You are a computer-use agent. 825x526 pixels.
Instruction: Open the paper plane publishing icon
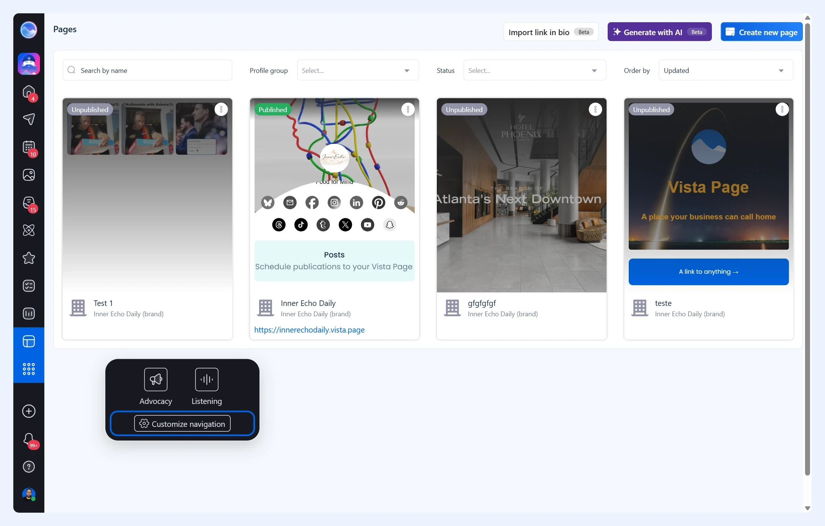pyautogui.click(x=29, y=119)
